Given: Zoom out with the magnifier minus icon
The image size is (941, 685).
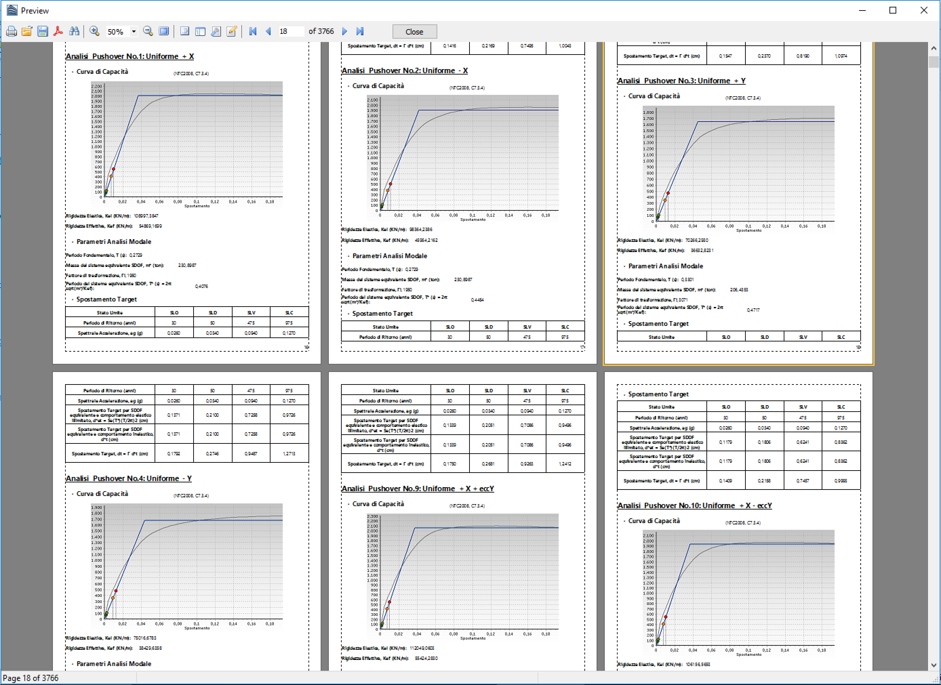Looking at the screenshot, I should pyautogui.click(x=148, y=32).
